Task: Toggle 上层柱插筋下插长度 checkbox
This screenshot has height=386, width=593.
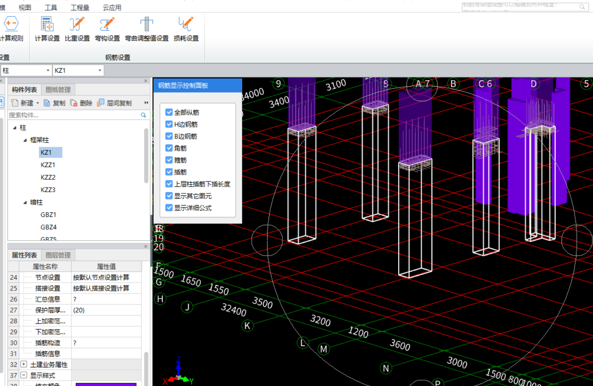Action: click(169, 184)
